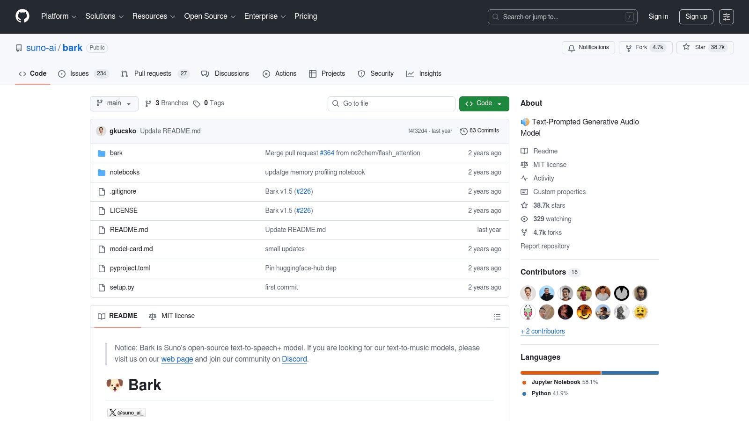The image size is (749, 421).
Task: Open the appearance settings icon in header
Action: (x=726, y=17)
